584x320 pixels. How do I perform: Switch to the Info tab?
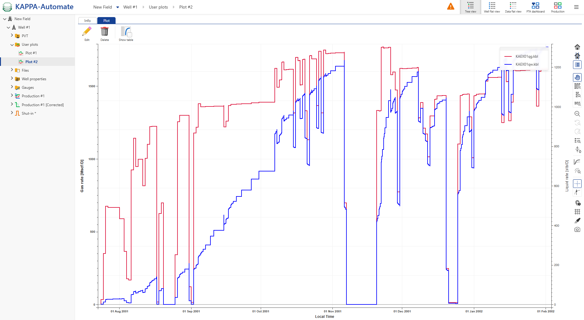[88, 21]
